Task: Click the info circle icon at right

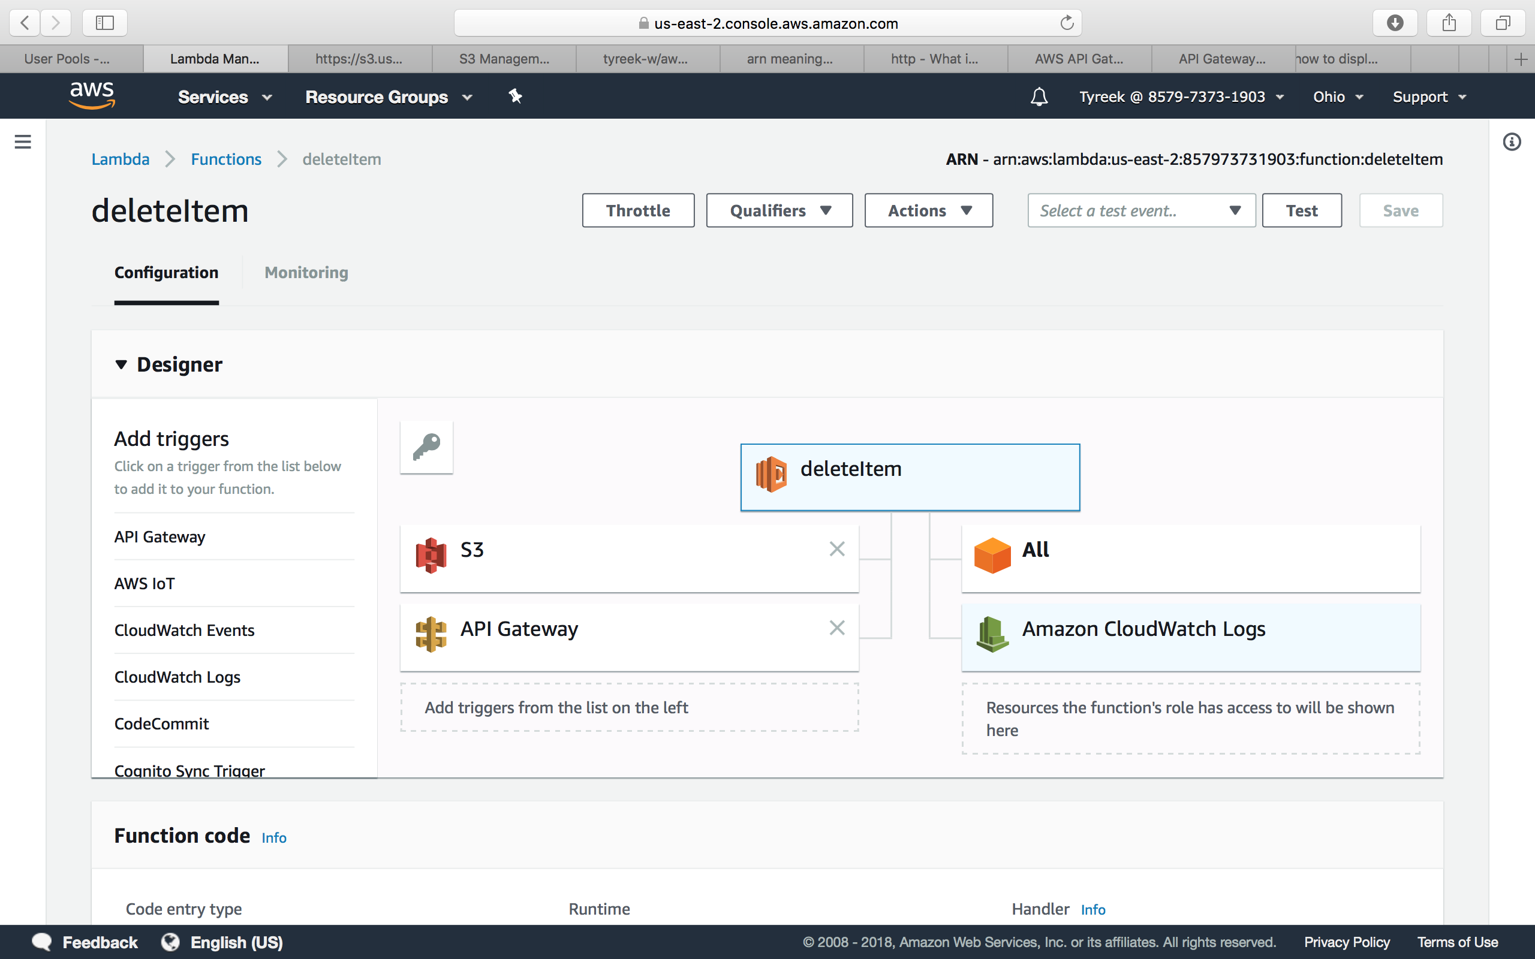Action: pyautogui.click(x=1512, y=141)
